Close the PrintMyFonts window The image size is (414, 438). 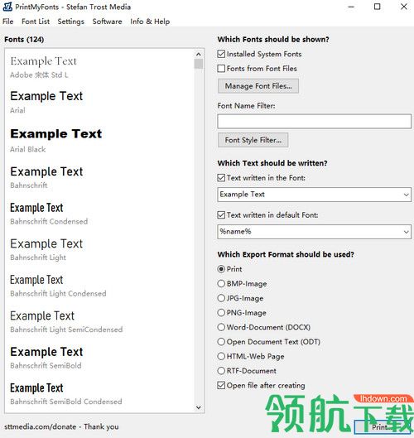[404, 7]
